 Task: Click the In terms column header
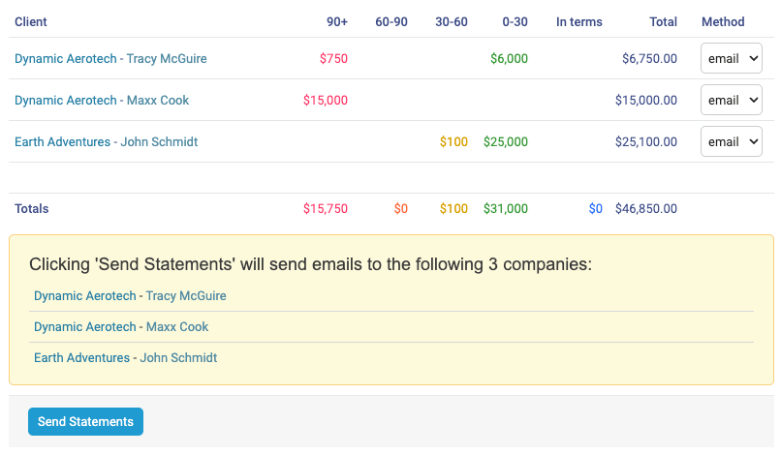coord(578,22)
